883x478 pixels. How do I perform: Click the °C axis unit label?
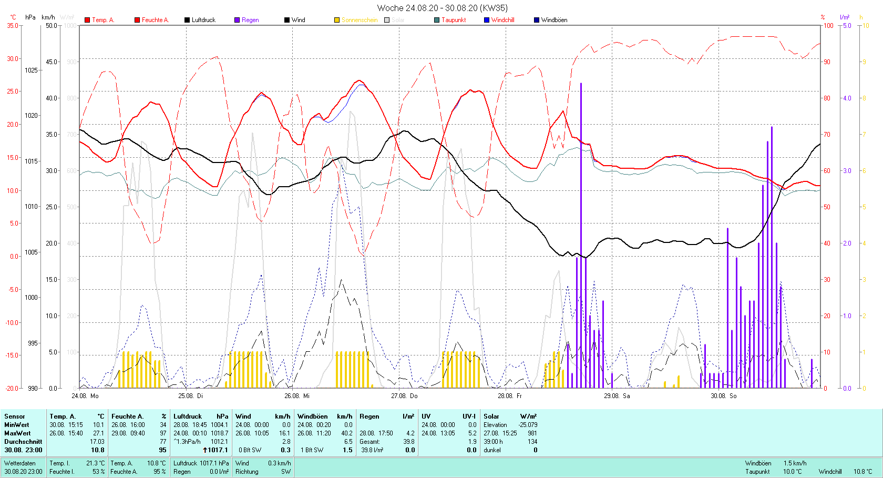[13, 17]
